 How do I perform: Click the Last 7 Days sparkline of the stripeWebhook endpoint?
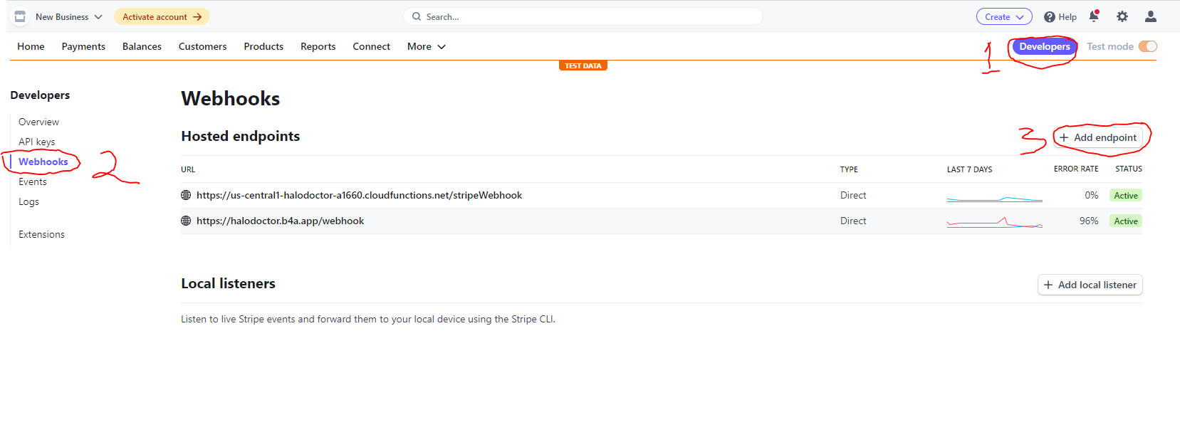(994, 199)
